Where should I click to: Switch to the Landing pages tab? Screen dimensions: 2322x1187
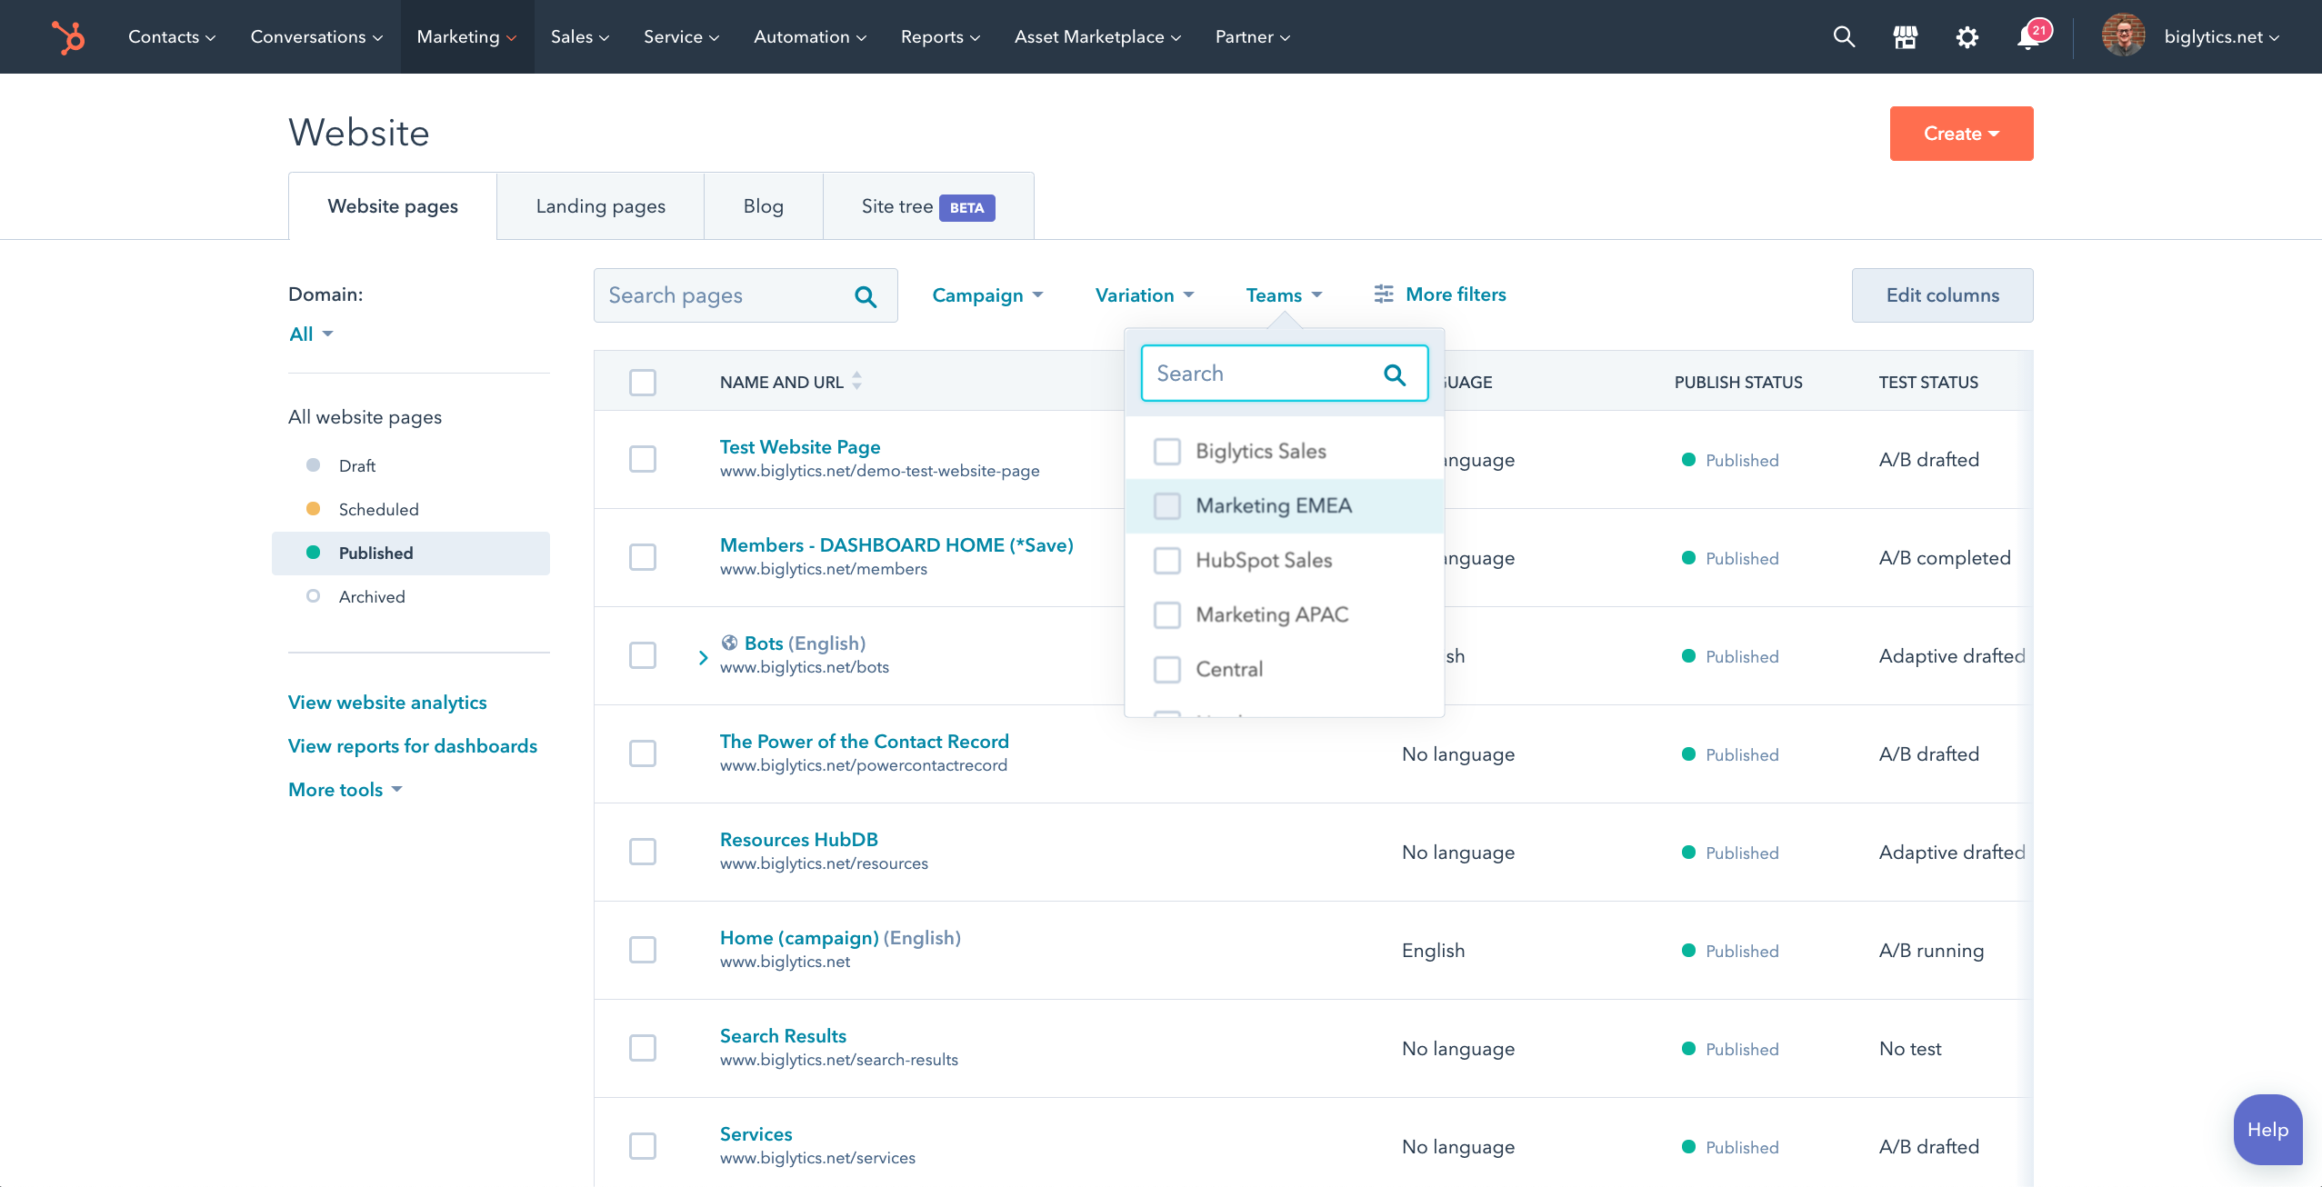click(599, 205)
